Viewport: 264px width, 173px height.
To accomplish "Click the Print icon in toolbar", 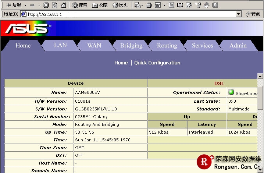I will (x=149, y=5).
